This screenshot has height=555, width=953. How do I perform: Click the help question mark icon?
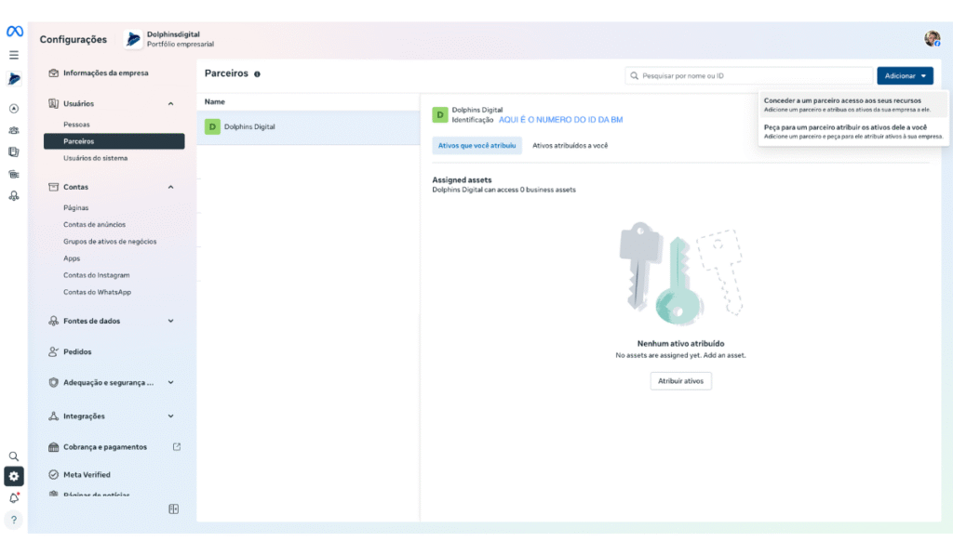(x=14, y=520)
